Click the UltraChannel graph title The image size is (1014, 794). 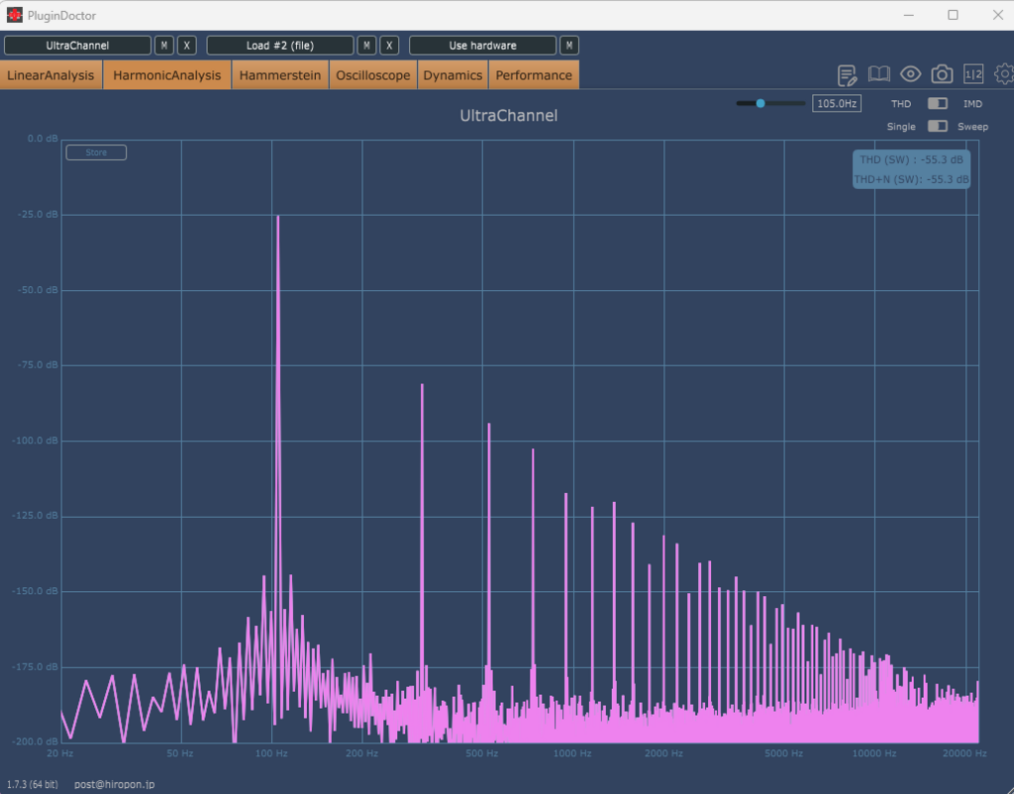coord(508,116)
